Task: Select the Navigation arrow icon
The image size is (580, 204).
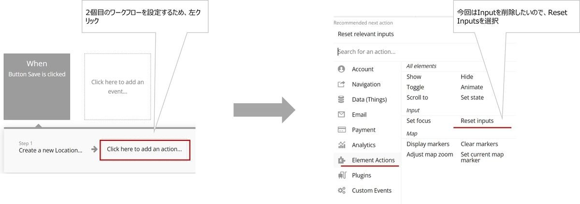Action: pyautogui.click(x=342, y=84)
